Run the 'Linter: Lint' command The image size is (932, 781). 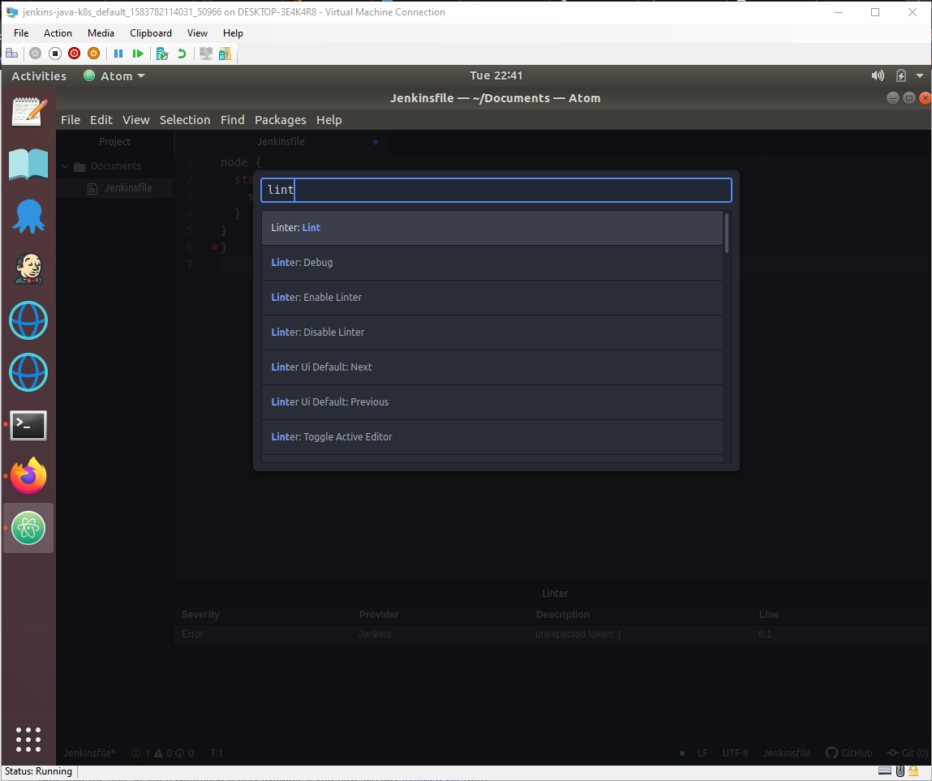(492, 228)
